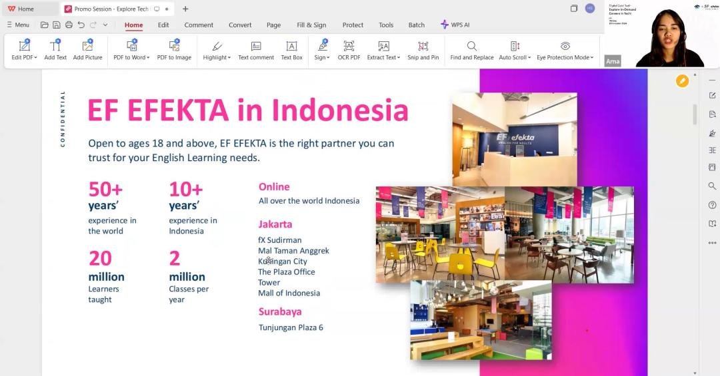Switch to the Protect tab
This screenshot has height=376, width=720.
coord(353,25)
